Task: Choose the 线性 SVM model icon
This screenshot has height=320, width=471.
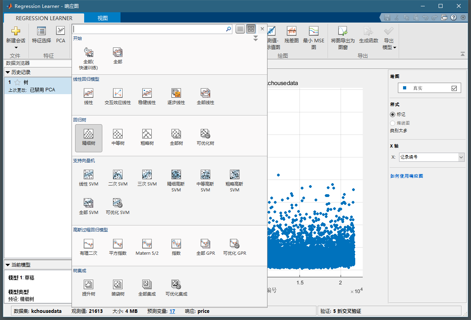Action: (x=89, y=178)
